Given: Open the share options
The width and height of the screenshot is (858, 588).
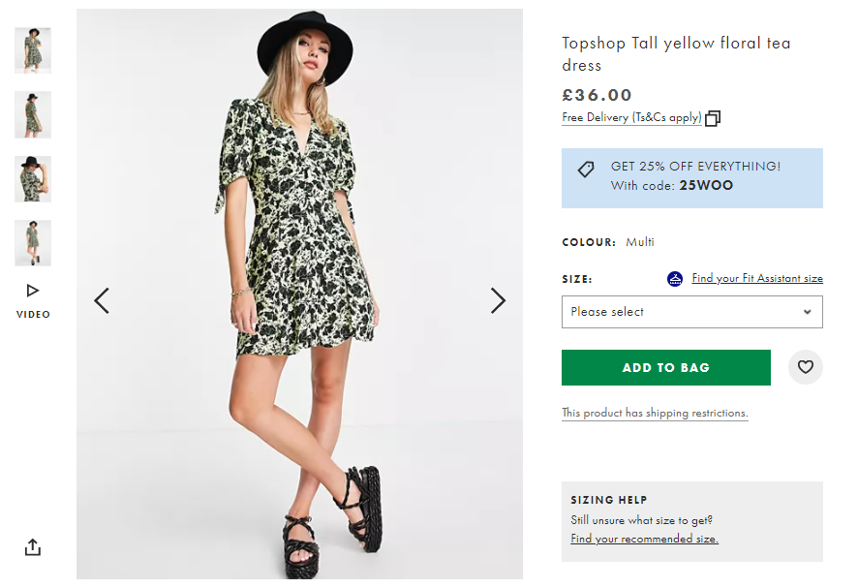Looking at the screenshot, I should point(32,547).
